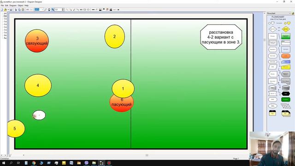Select the yellow circle labeled 2
295x166 pixels.
[115, 36]
